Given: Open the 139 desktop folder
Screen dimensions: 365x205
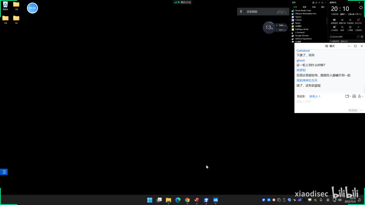Looking at the screenshot, I should (x=5, y=20).
